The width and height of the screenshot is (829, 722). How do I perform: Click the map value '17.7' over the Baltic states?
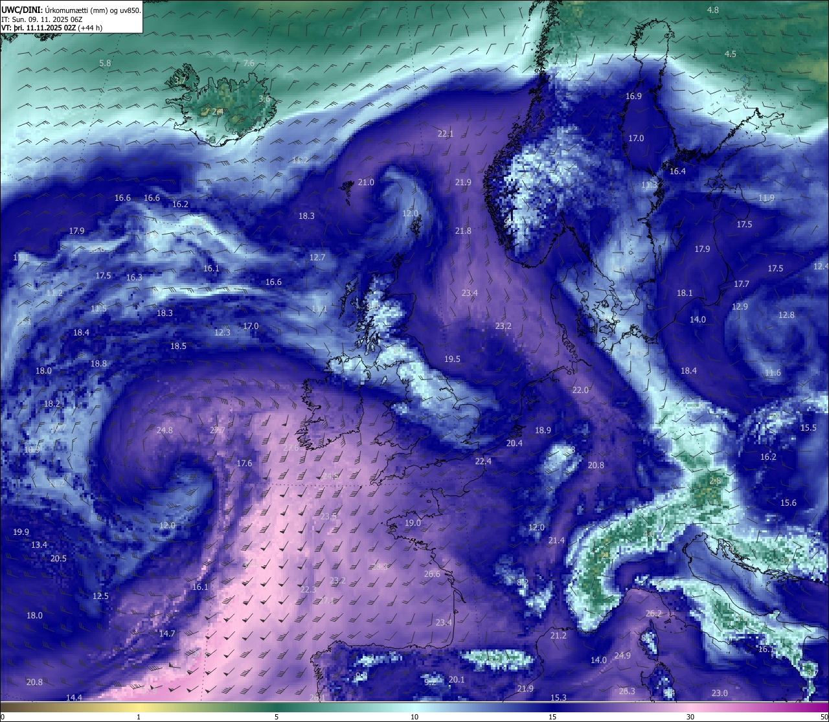(x=742, y=284)
